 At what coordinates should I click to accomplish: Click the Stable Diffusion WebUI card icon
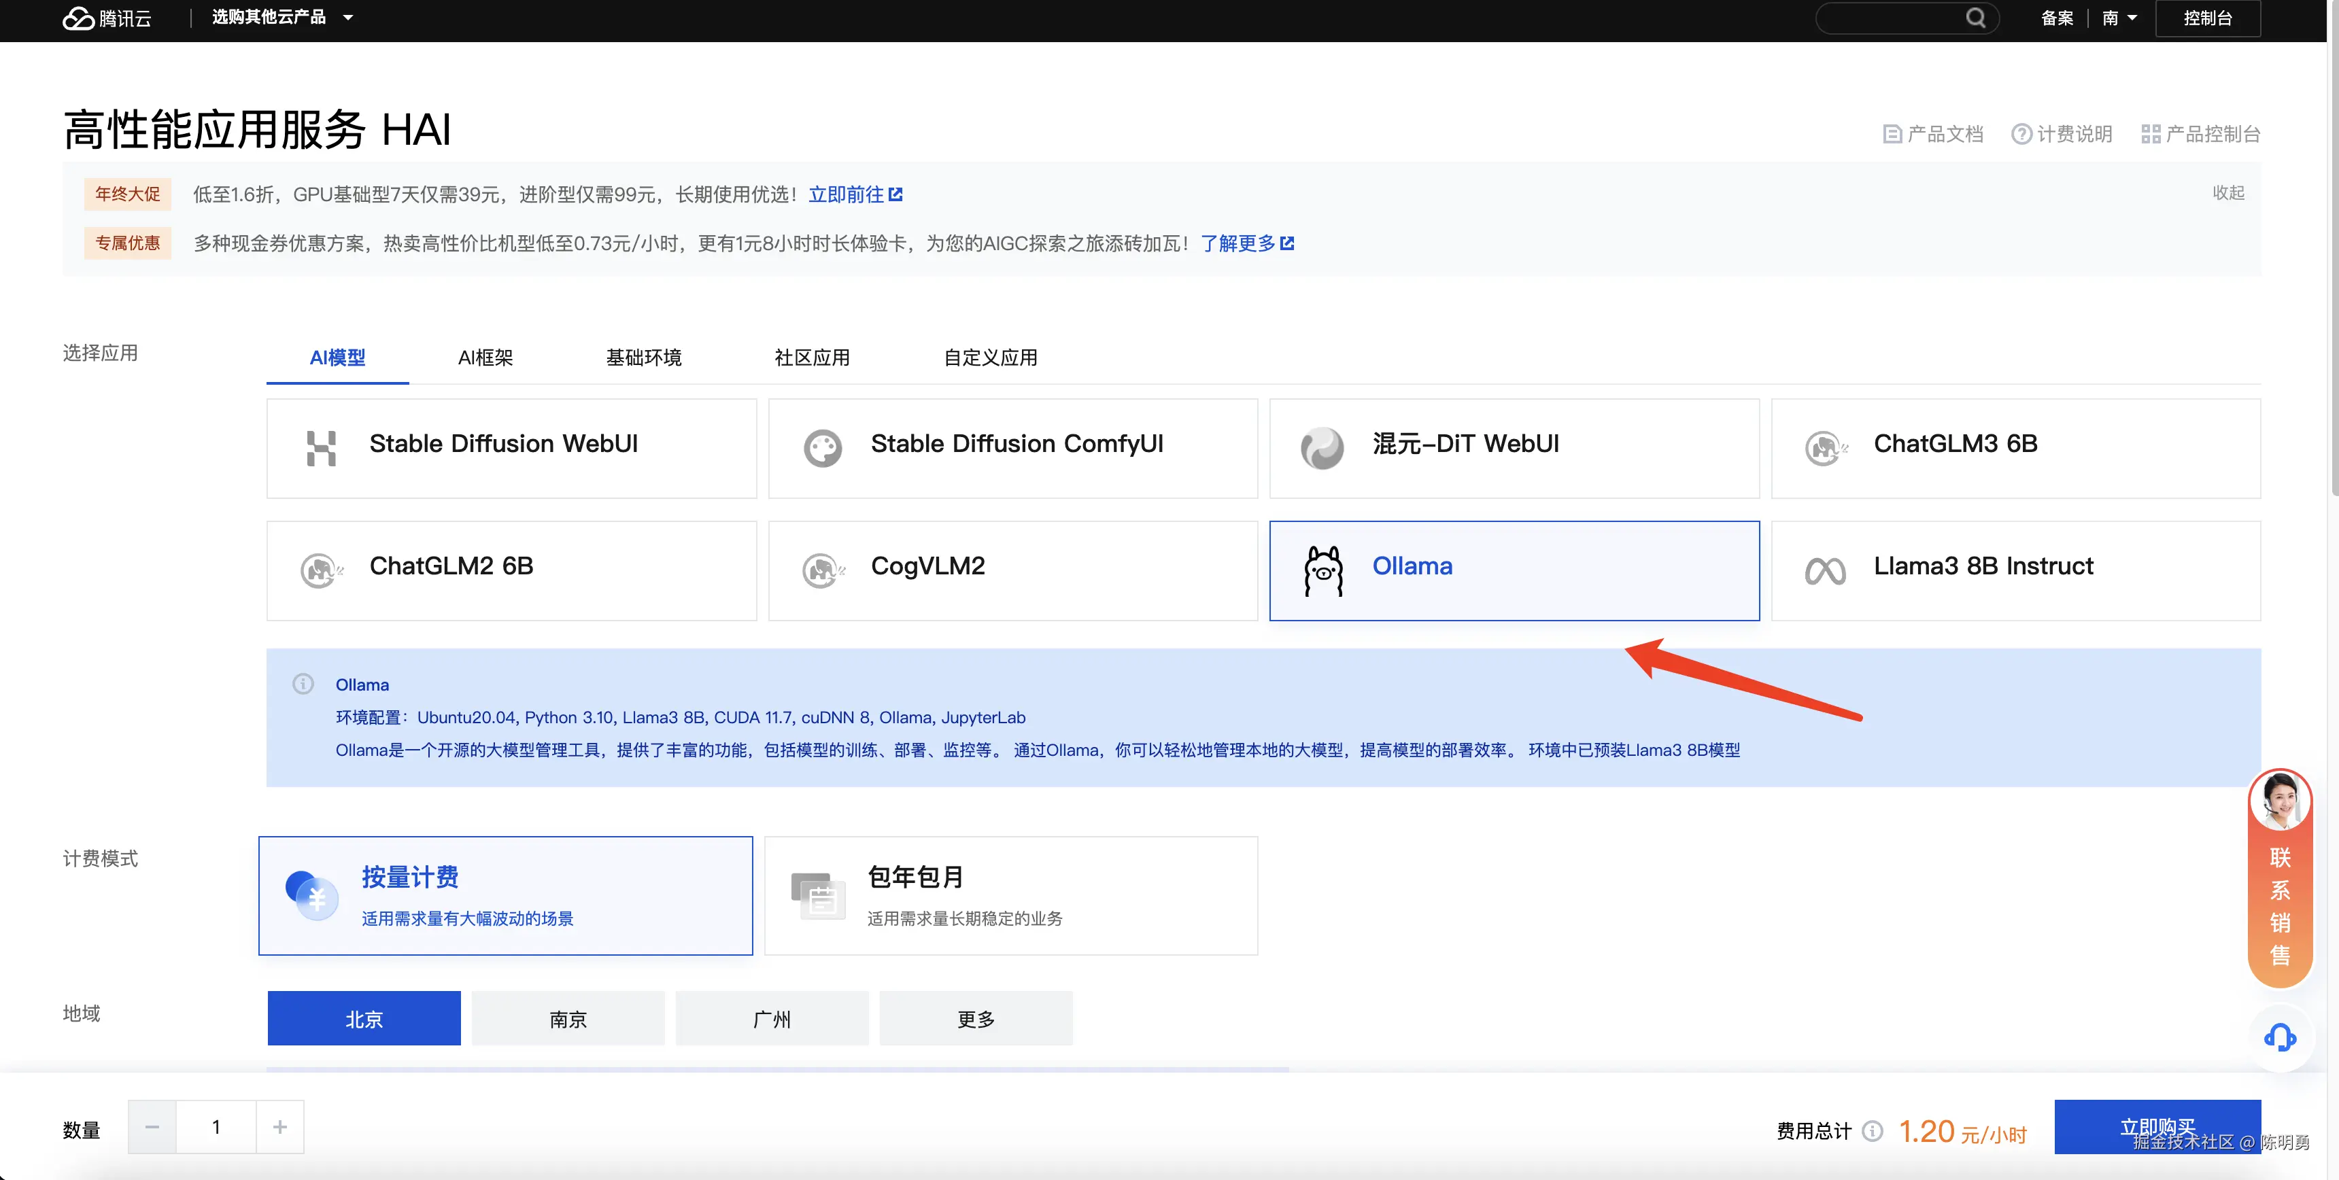pos(320,447)
